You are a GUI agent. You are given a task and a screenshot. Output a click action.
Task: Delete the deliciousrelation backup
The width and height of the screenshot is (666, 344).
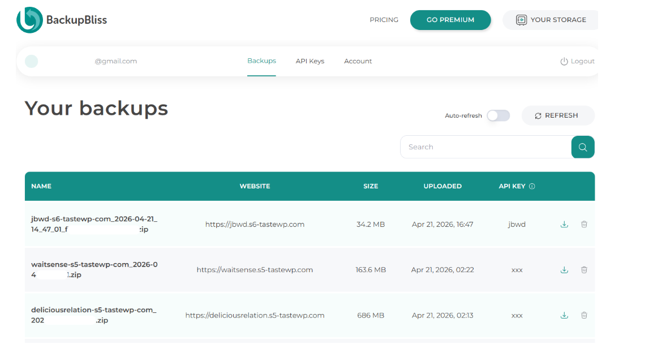(x=584, y=315)
